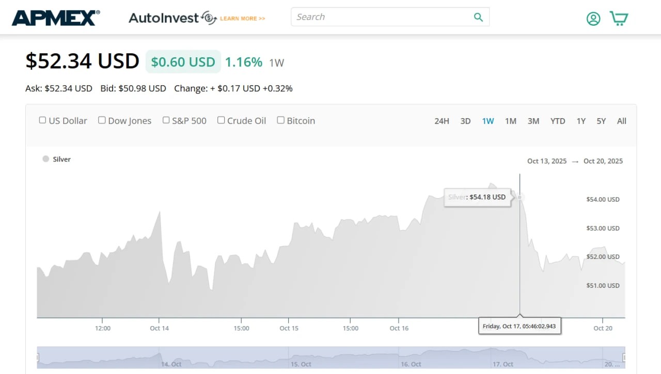Enable the Crude Oil checkbox
The width and height of the screenshot is (661, 374).
[221, 120]
